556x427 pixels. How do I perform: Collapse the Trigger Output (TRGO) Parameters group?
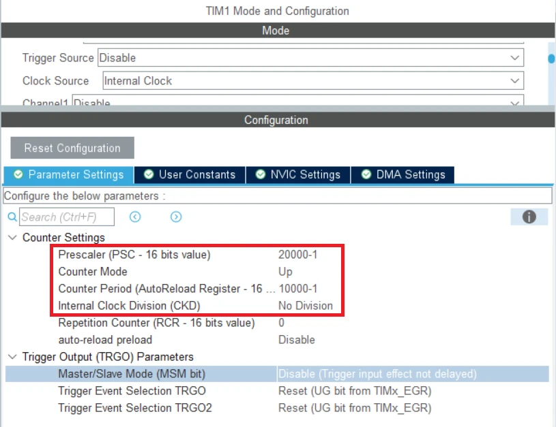pyautogui.click(x=12, y=357)
